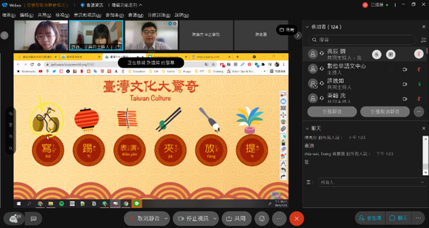Screen dimensions: 429x228
Task: Click the camera icon on 許逸如 row
Action: [405, 85]
